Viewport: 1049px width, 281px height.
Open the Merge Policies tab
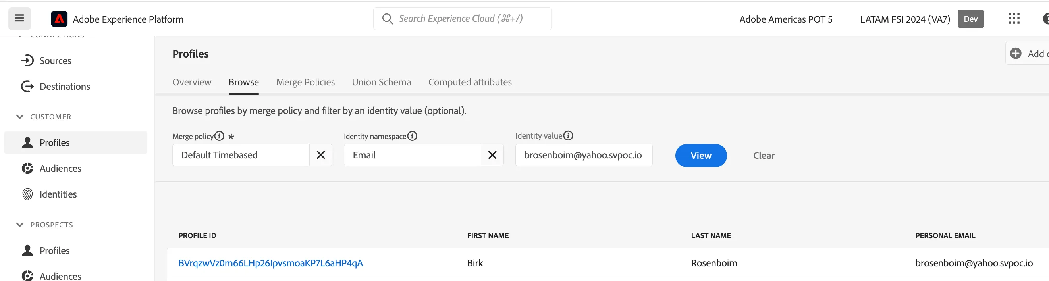[305, 82]
